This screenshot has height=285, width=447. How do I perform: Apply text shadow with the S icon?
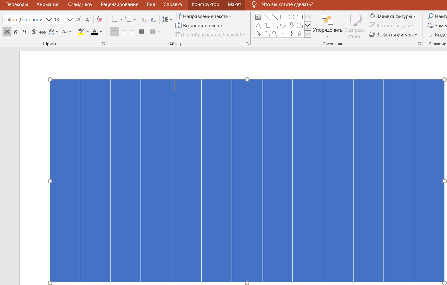[34, 32]
